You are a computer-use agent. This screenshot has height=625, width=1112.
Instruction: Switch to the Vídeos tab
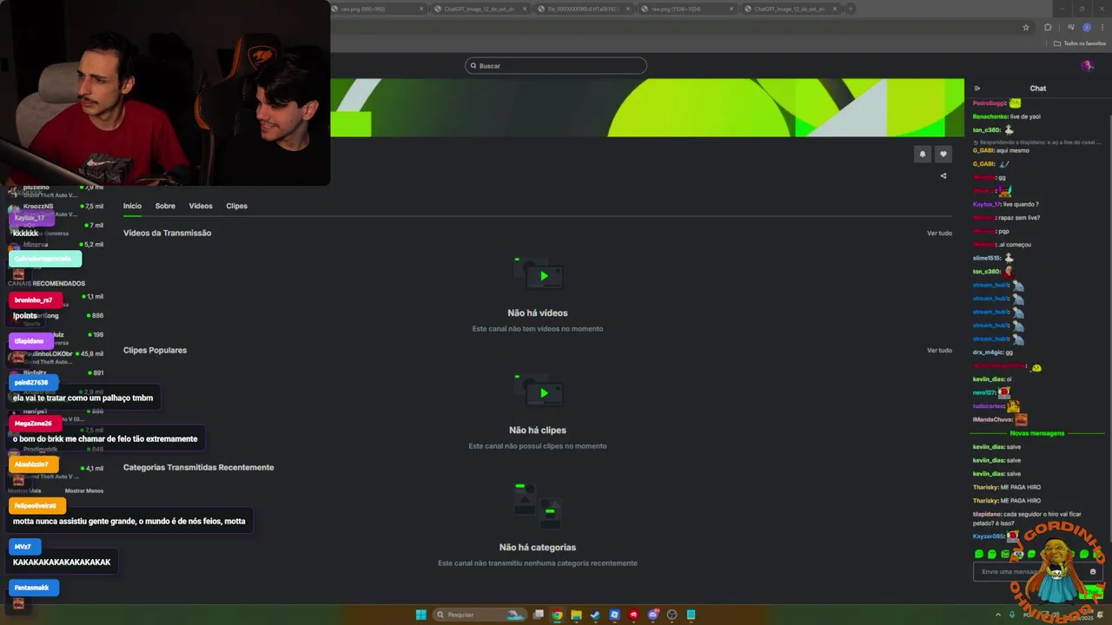pos(201,206)
